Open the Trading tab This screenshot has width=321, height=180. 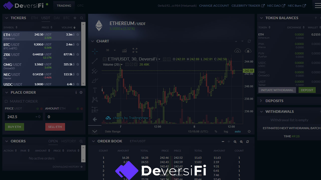pyautogui.click(x=64, y=5)
